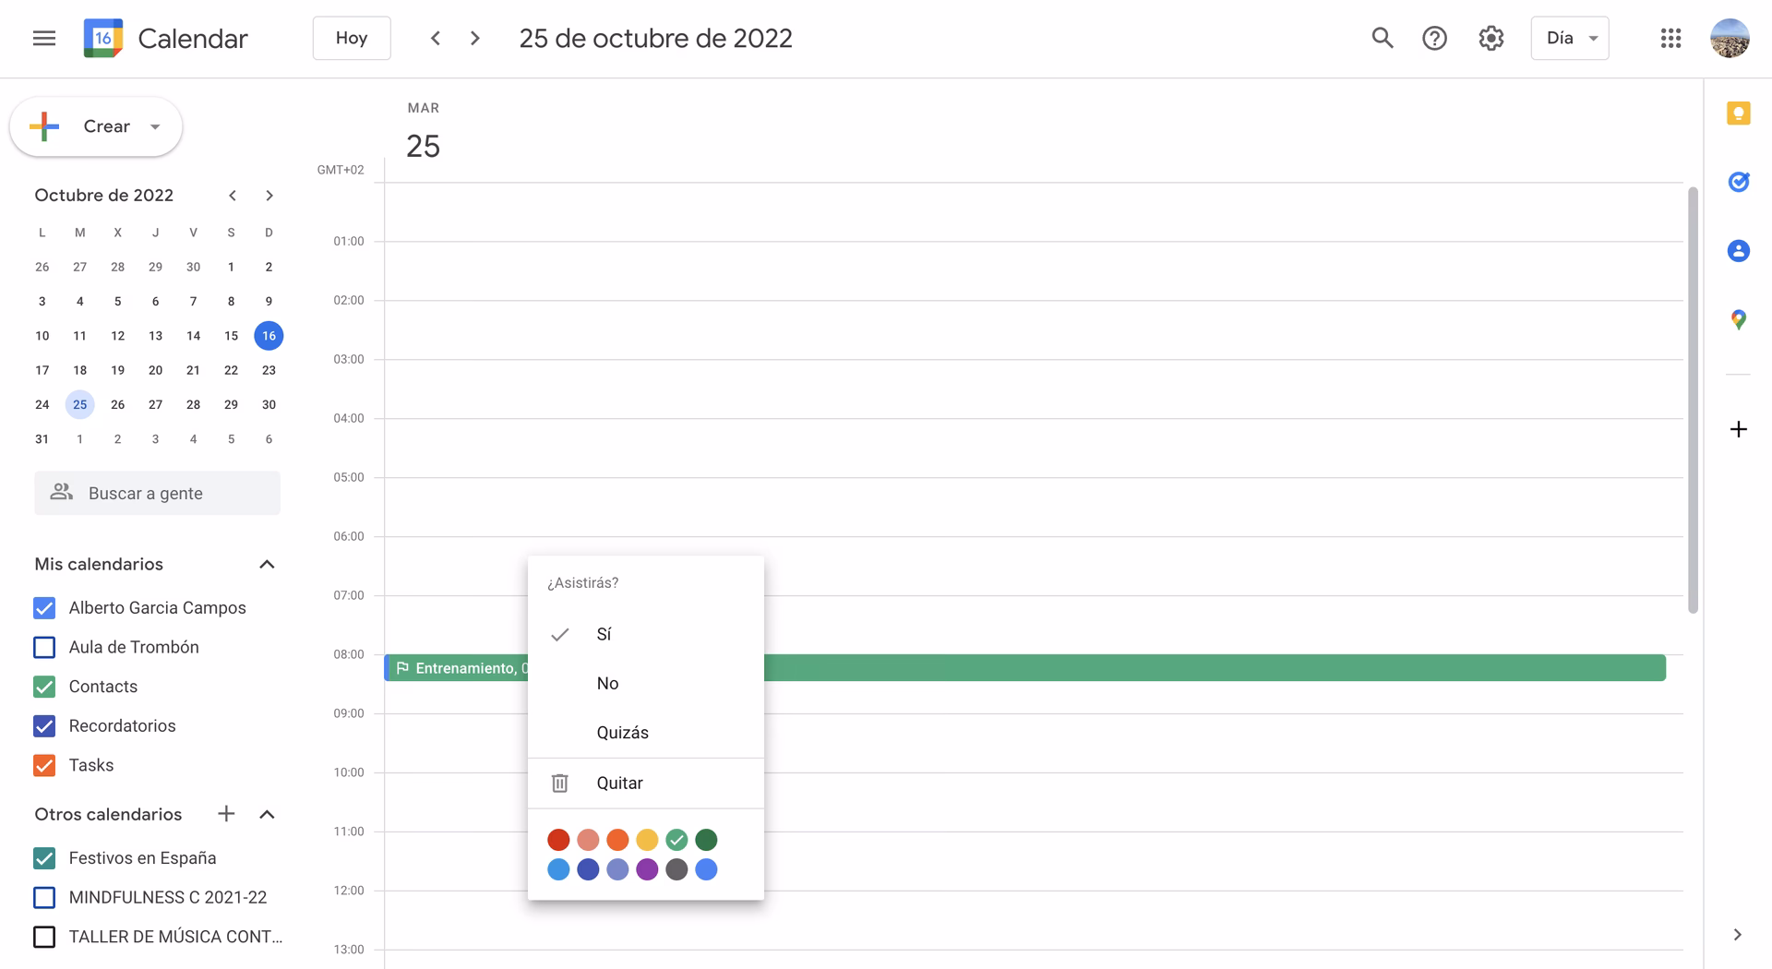
Task: Open Google Keep side panel icon
Action: tap(1739, 114)
